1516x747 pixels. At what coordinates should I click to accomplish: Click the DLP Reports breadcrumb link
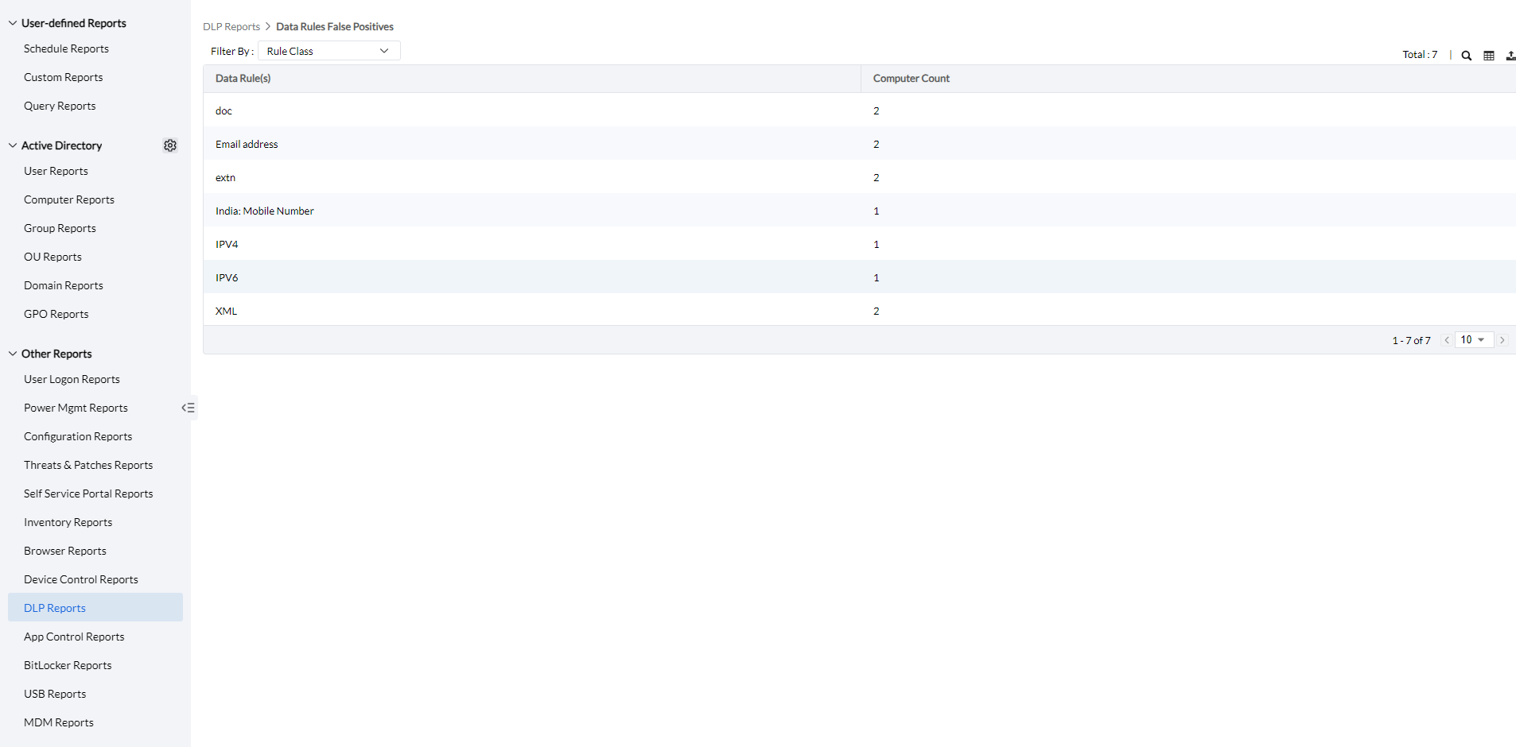pyautogui.click(x=231, y=26)
